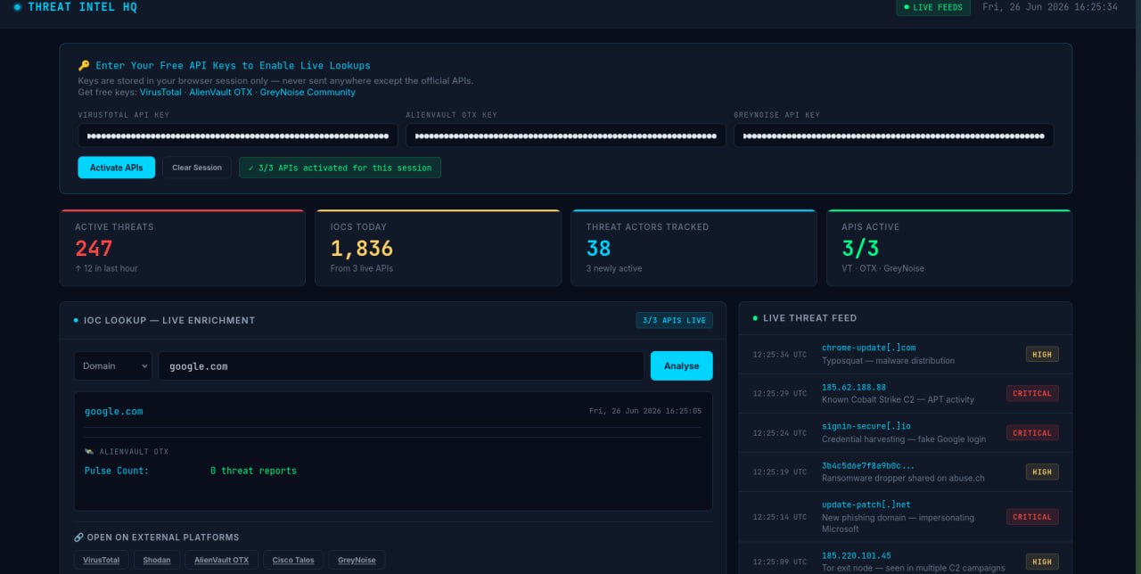Click the google.com result title link
1141x574 pixels.
tap(113, 412)
